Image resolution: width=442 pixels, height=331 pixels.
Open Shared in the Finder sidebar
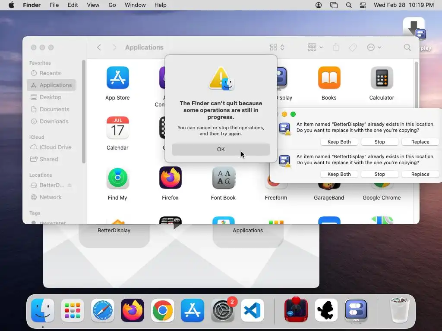tap(51, 159)
